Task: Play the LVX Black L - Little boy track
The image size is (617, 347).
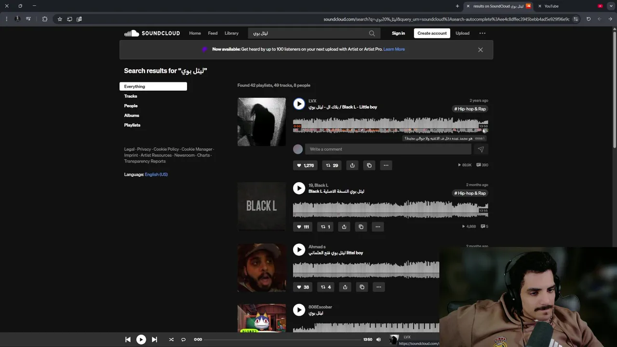Action: [299, 104]
